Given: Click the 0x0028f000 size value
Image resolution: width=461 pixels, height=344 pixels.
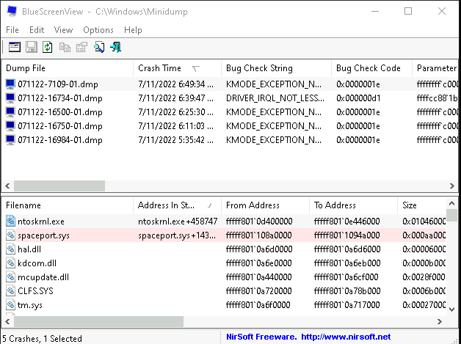Looking at the screenshot, I should point(424,277).
